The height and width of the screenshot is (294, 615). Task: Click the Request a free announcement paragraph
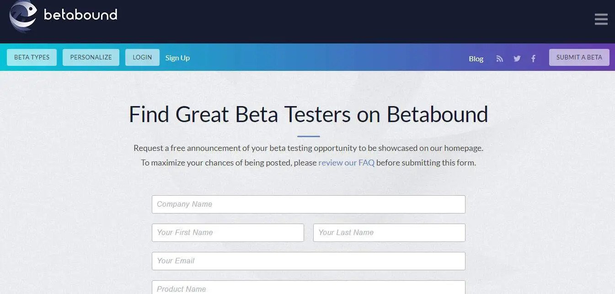pyautogui.click(x=308, y=148)
